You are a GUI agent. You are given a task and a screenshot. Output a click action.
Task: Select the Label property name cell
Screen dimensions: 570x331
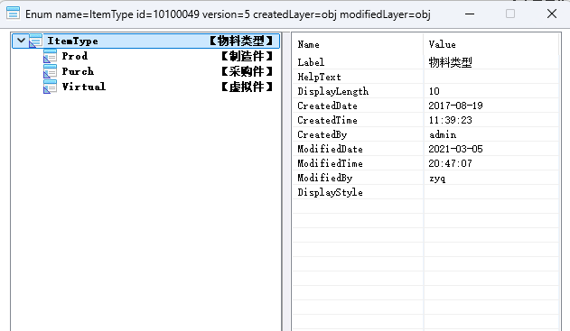(358, 62)
